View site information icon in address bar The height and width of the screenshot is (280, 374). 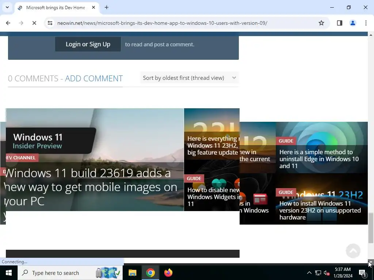pos(50,23)
